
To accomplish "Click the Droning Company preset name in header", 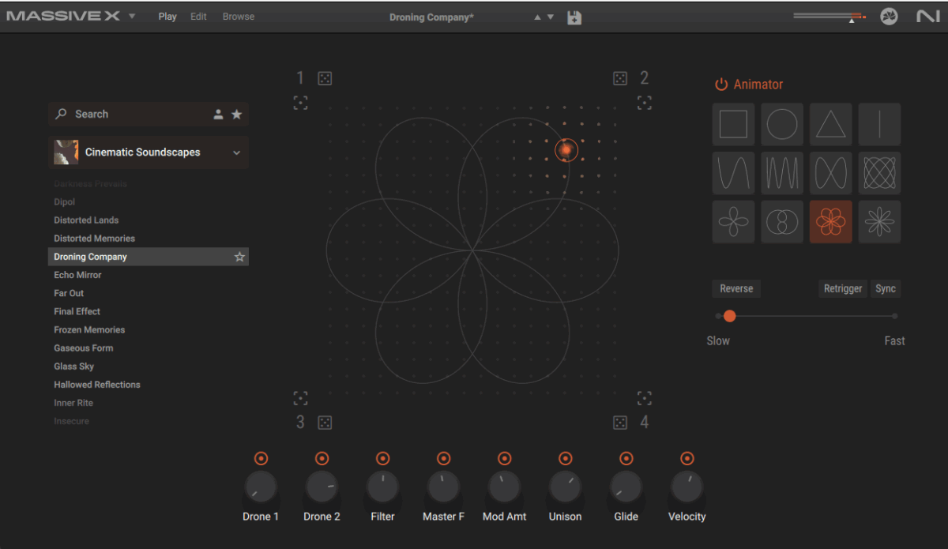I will click(x=431, y=17).
